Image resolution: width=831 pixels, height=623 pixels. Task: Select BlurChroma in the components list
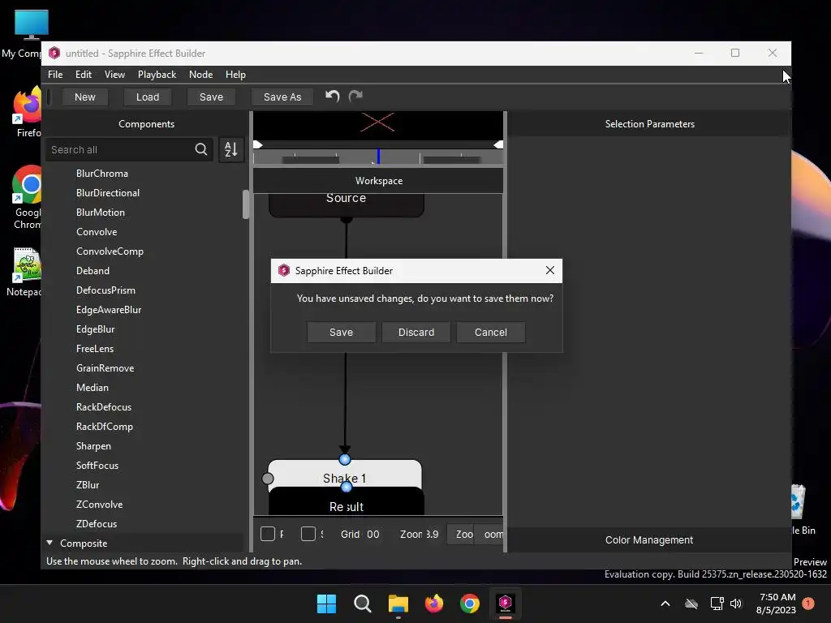(x=101, y=174)
